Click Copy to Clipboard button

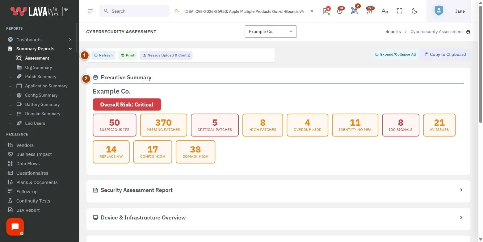[x=445, y=54]
